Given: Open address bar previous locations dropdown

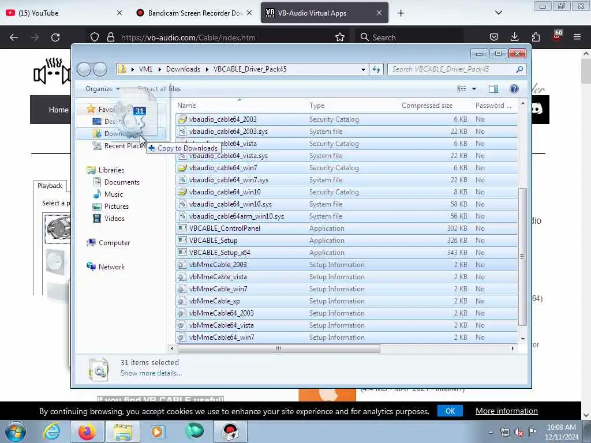Looking at the screenshot, I should pos(363,69).
